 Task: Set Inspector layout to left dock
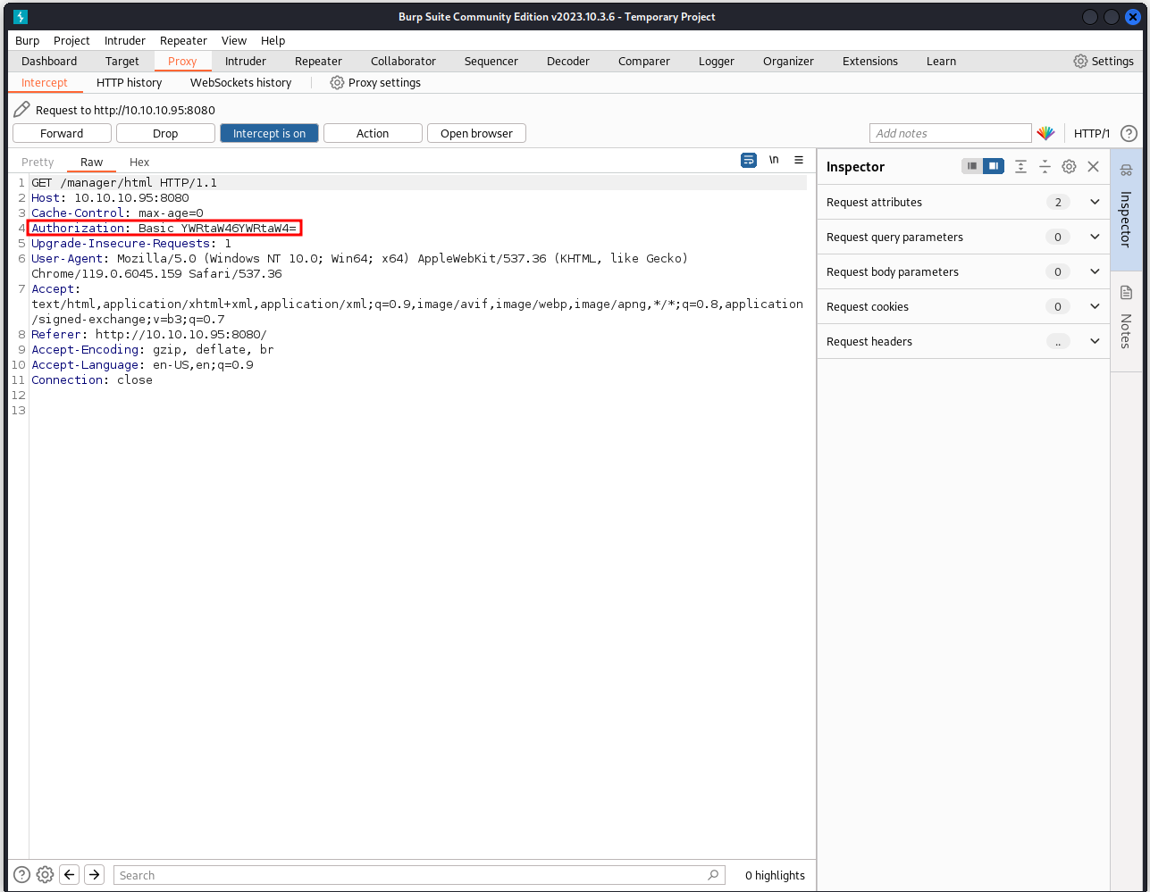[x=971, y=166]
